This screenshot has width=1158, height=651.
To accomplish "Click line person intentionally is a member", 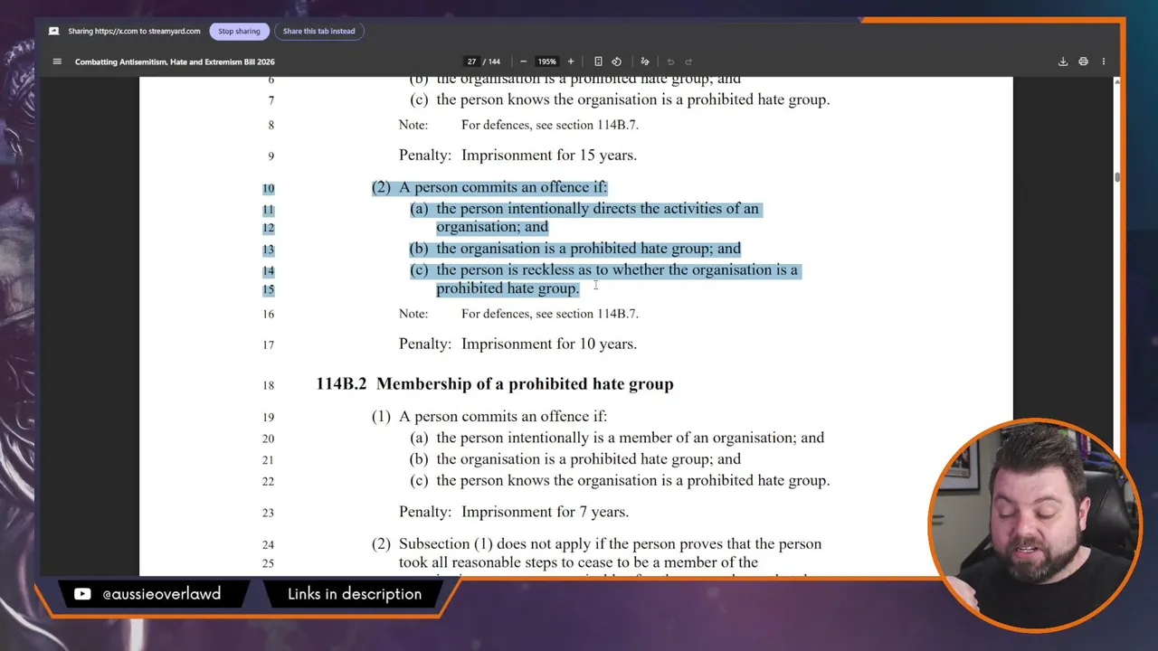I will (x=617, y=438).
